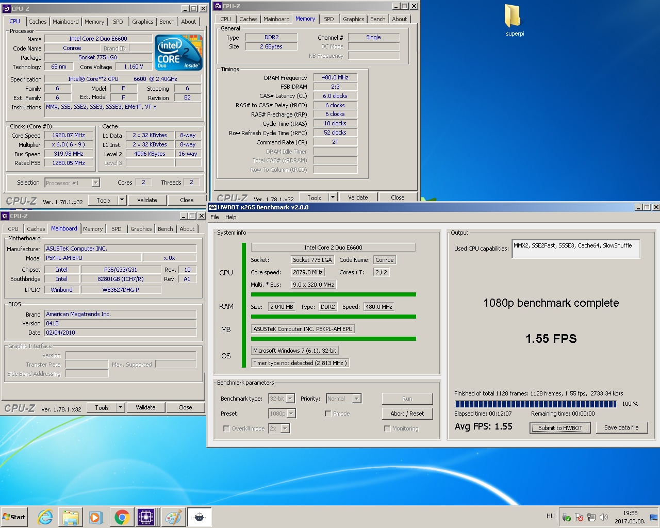Click the HWBOT x265 title bar icon
The height and width of the screenshot is (528, 660).
tap(212, 207)
